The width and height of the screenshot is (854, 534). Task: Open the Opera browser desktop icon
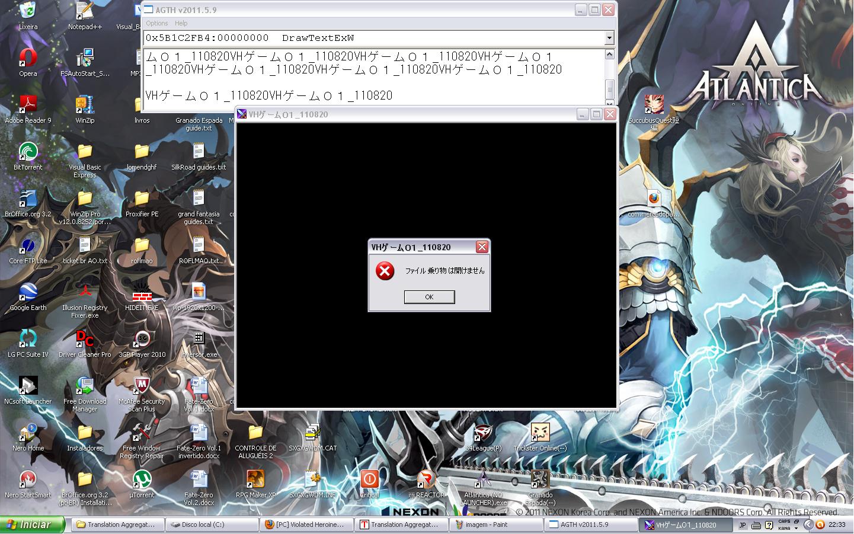(28, 59)
